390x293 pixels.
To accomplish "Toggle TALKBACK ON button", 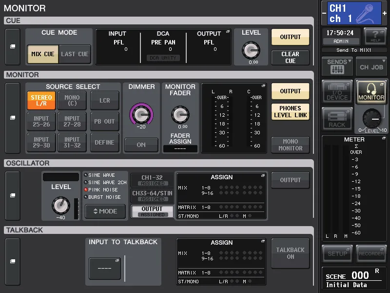I will click(290, 253).
